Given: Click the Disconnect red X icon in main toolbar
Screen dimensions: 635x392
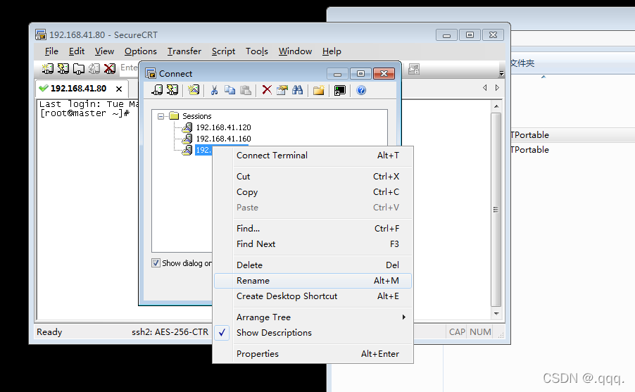Looking at the screenshot, I should [109, 68].
